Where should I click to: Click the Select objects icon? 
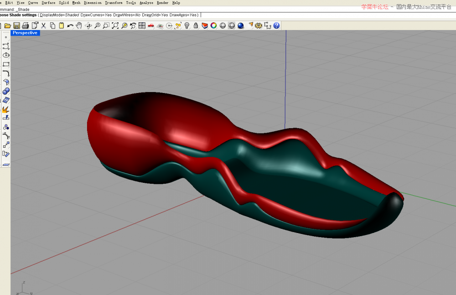178,26
